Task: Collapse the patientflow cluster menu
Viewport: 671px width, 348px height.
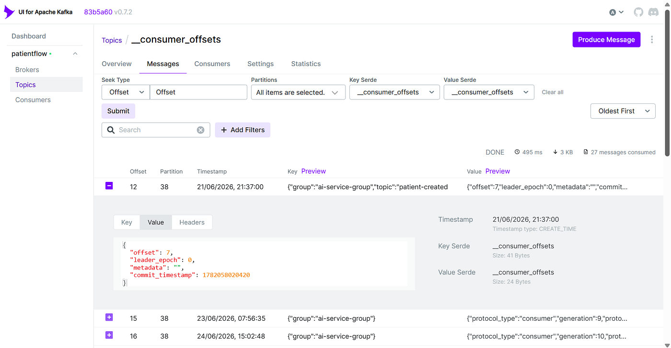Action: (x=75, y=54)
